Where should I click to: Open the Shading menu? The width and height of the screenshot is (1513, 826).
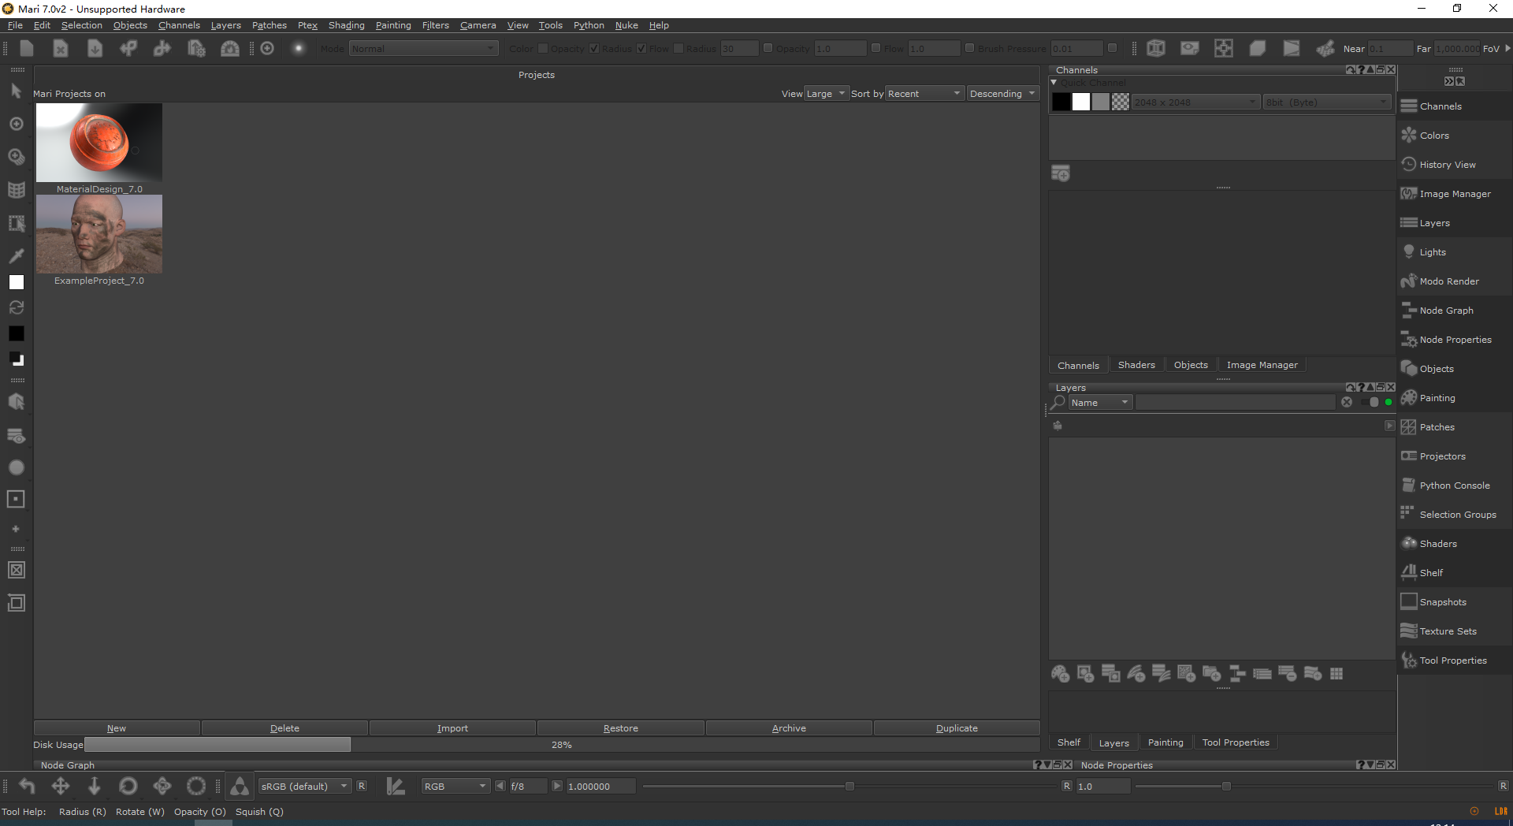pos(346,25)
